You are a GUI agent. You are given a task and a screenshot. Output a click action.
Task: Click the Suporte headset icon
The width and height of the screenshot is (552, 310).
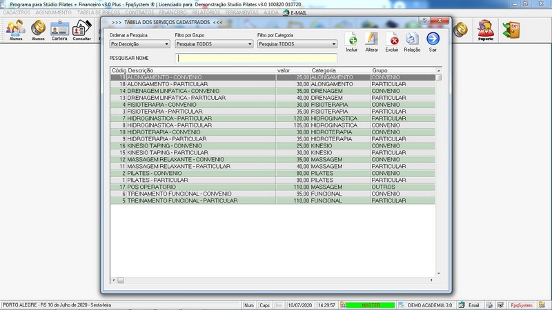pyautogui.click(x=486, y=30)
